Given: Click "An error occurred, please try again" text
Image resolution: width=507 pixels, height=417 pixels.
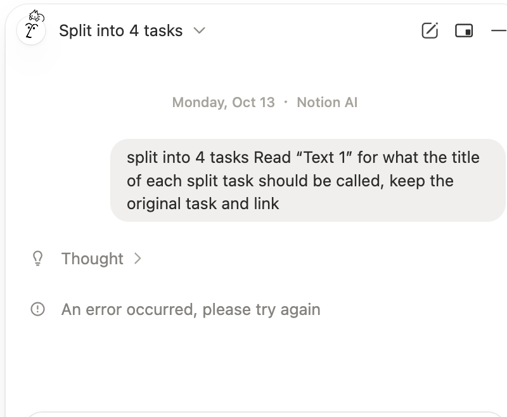Looking at the screenshot, I should coord(191,310).
